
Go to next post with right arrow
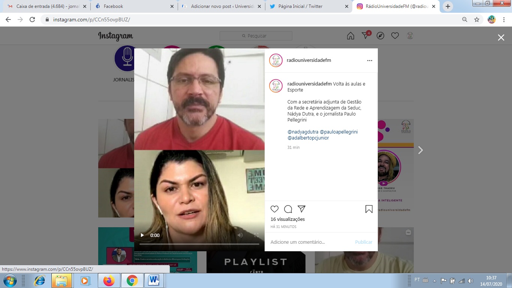421,150
